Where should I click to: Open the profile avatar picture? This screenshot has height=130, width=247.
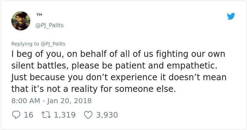[x=21, y=21]
